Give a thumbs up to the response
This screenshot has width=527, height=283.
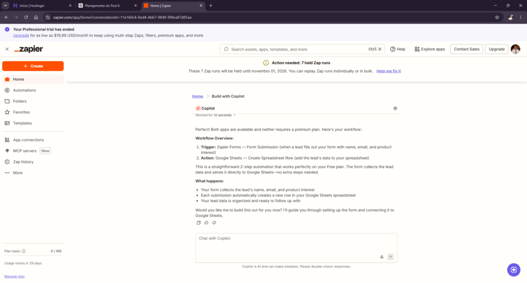coord(206,223)
